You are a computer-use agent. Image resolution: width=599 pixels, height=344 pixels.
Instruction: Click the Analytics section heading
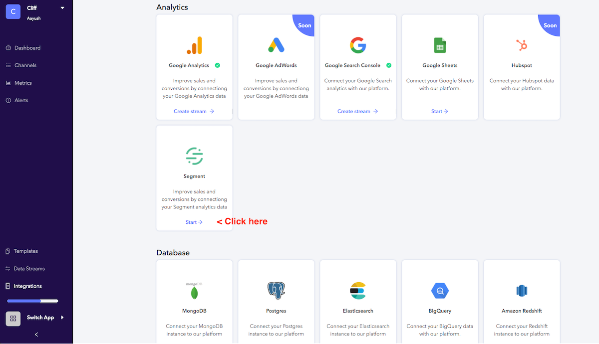pos(172,7)
